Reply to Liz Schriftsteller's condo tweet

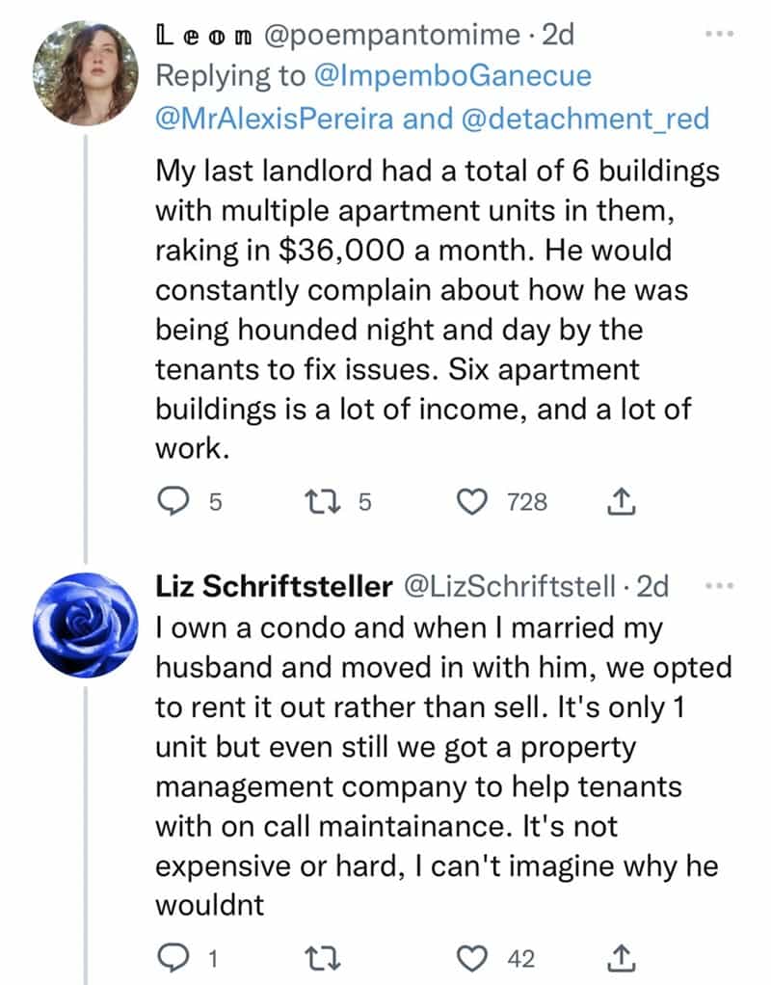tap(172, 958)
